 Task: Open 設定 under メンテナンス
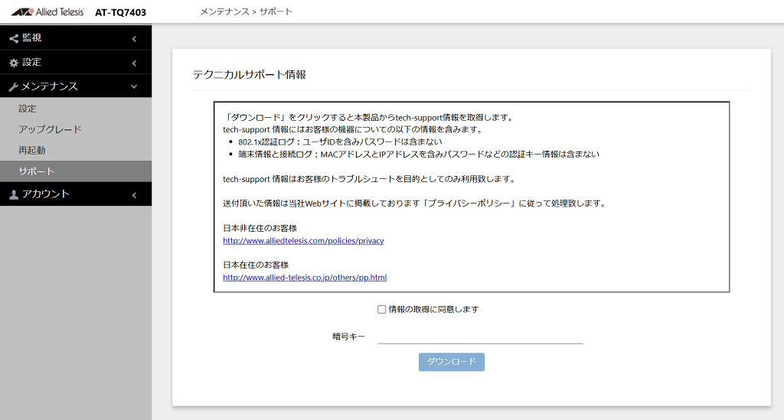point(76,109)
